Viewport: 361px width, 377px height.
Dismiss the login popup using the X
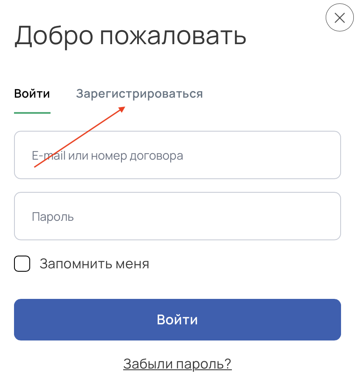340,17
